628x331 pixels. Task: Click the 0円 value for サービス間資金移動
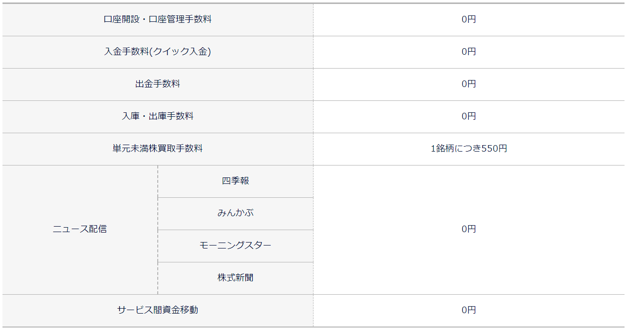[x=469, y=311]
